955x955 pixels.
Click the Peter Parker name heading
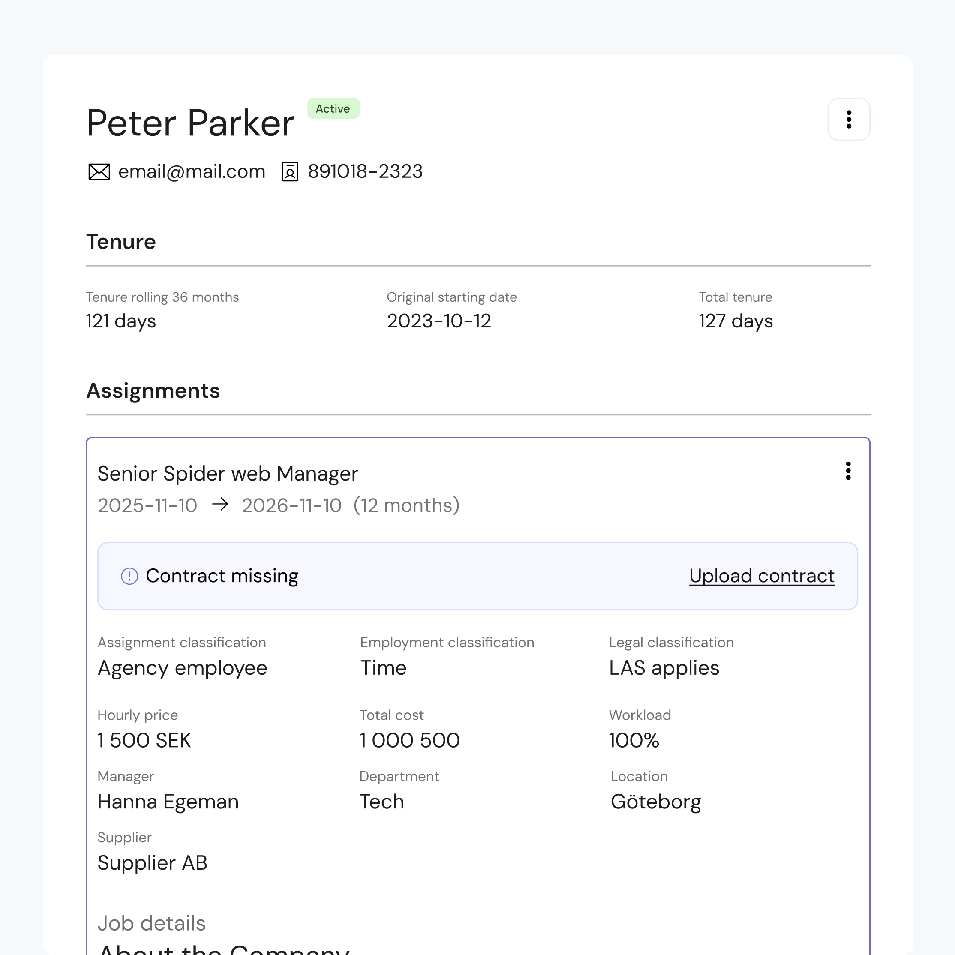coord(190,123)
